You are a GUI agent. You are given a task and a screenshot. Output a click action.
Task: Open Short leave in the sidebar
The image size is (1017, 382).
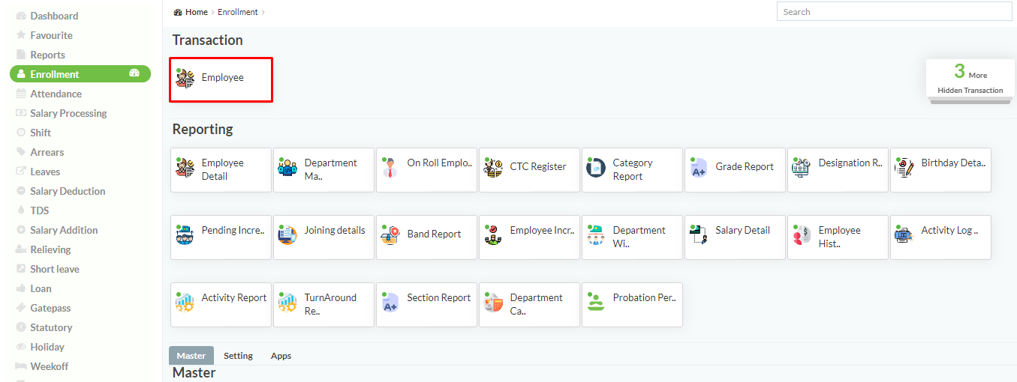click(x=55, y=269)
